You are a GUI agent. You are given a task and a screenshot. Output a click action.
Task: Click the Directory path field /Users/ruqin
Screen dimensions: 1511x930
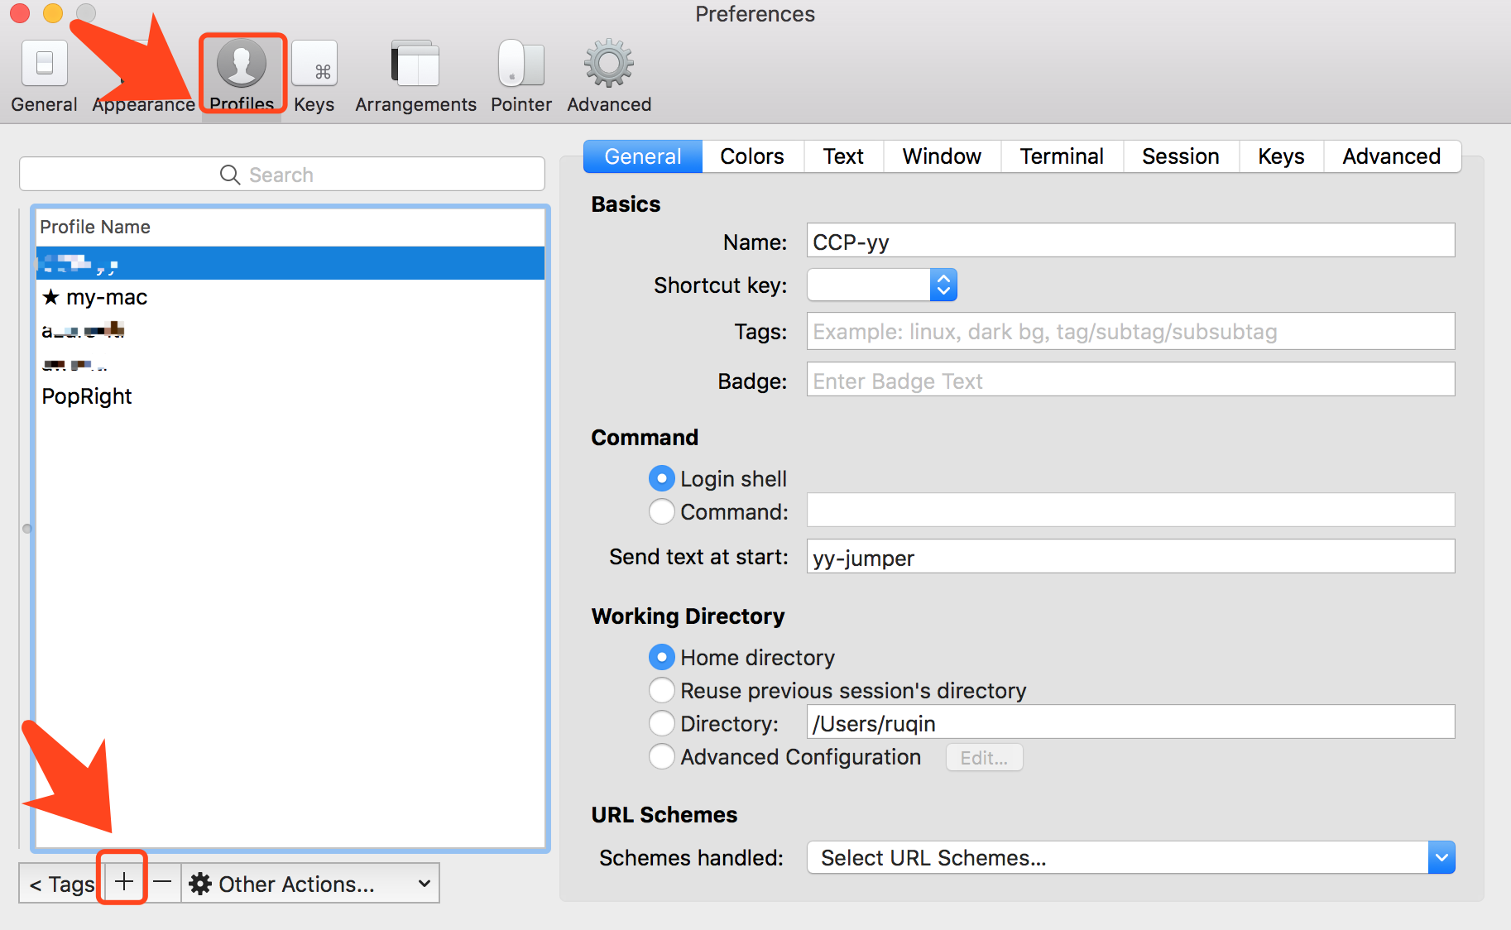1130,721
